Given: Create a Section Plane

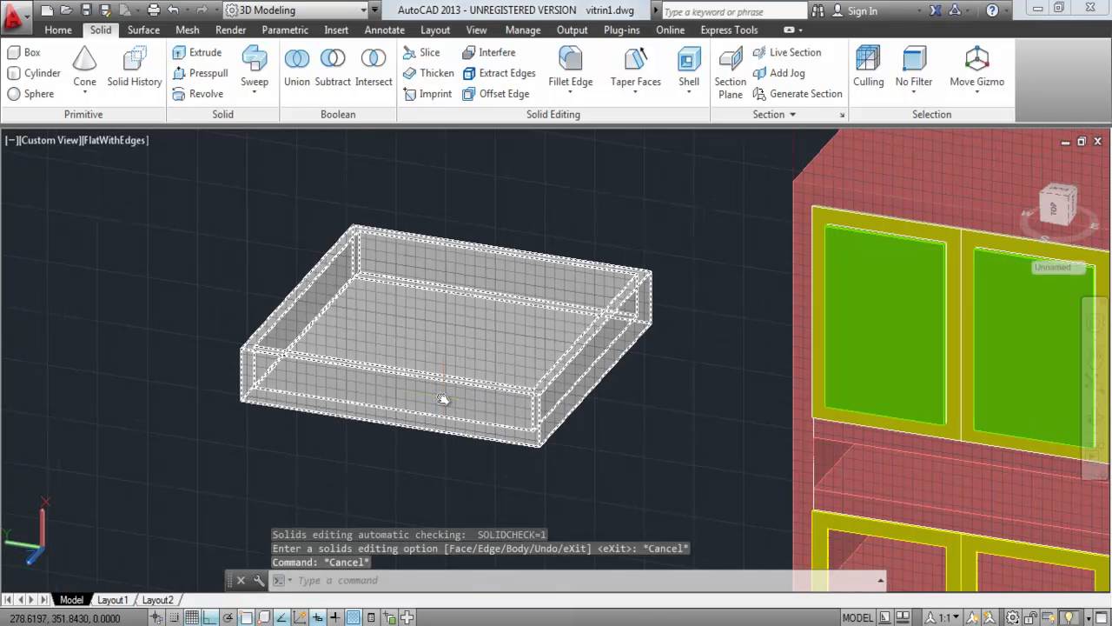Looking at the screenshot, I should (x=731, y=71).
